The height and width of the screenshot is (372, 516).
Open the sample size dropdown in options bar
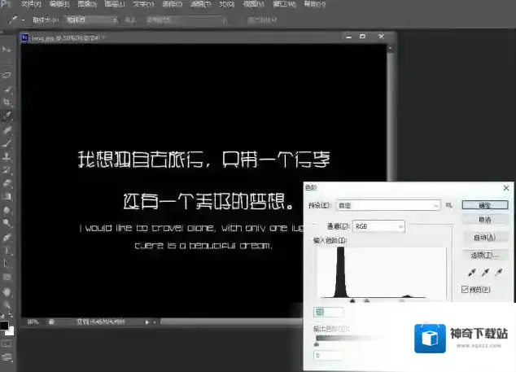(91, 19)
